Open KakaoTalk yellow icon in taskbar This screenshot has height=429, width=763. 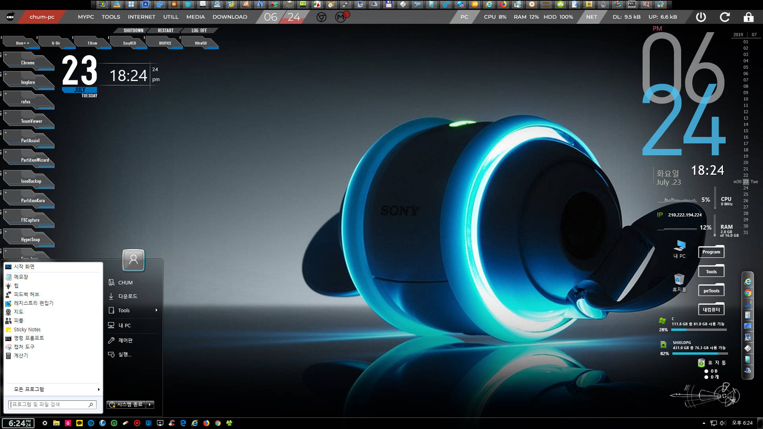tap(79, 423)
